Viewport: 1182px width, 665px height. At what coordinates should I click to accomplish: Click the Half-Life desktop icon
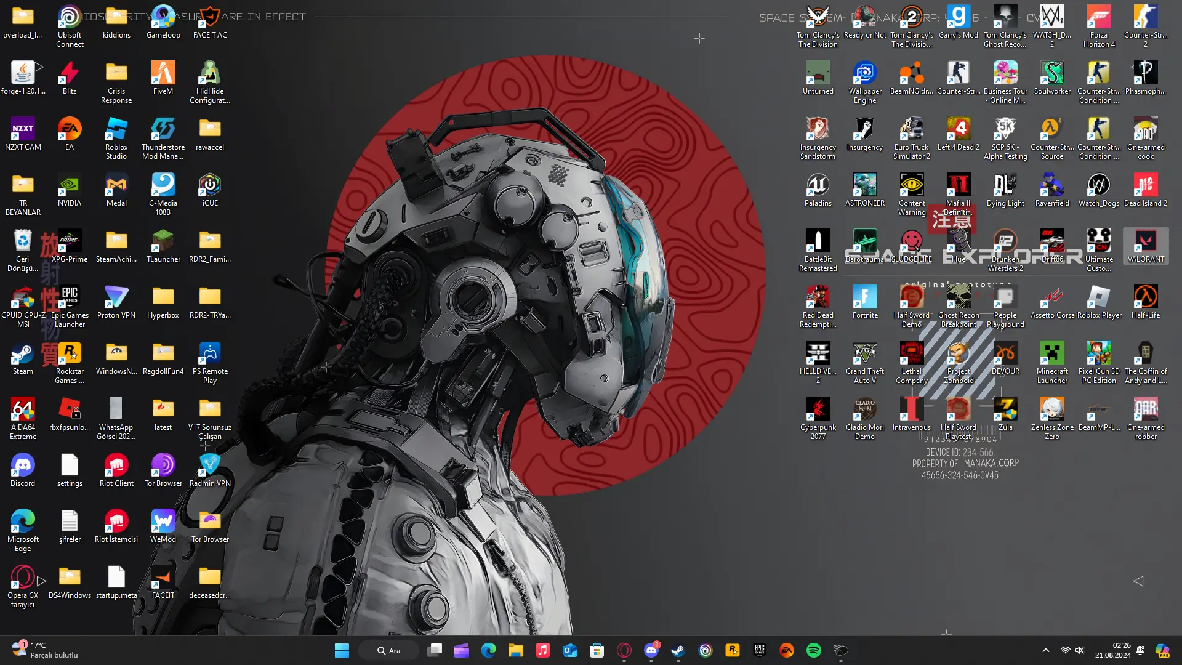click(1146, 302)
